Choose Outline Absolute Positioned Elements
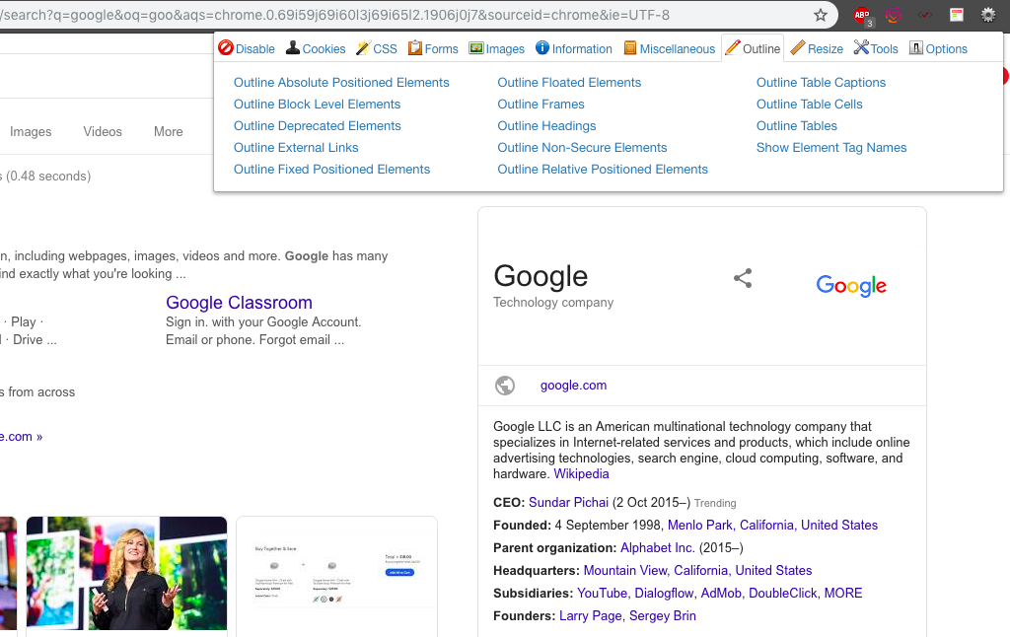This screenshot has width=1010, height=637. [x=341, y=83]
